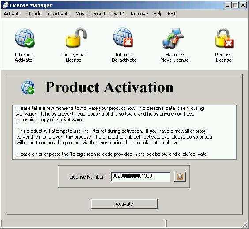
Task: Paste license code using clipboard icon
Action: point(180,176)
